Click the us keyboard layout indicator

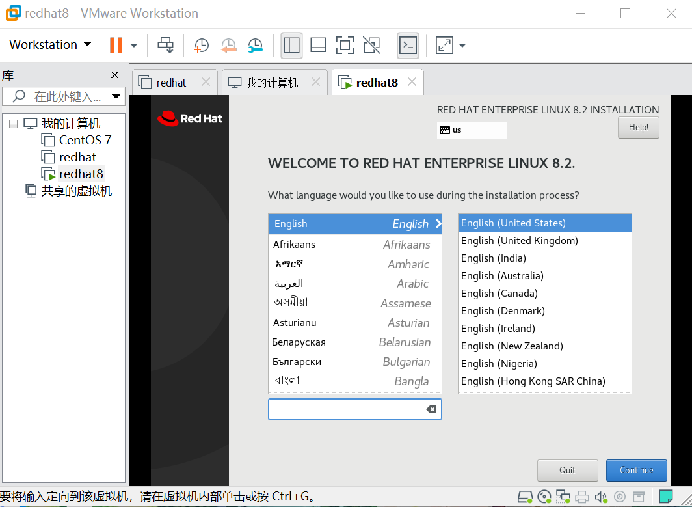point(472,130)
